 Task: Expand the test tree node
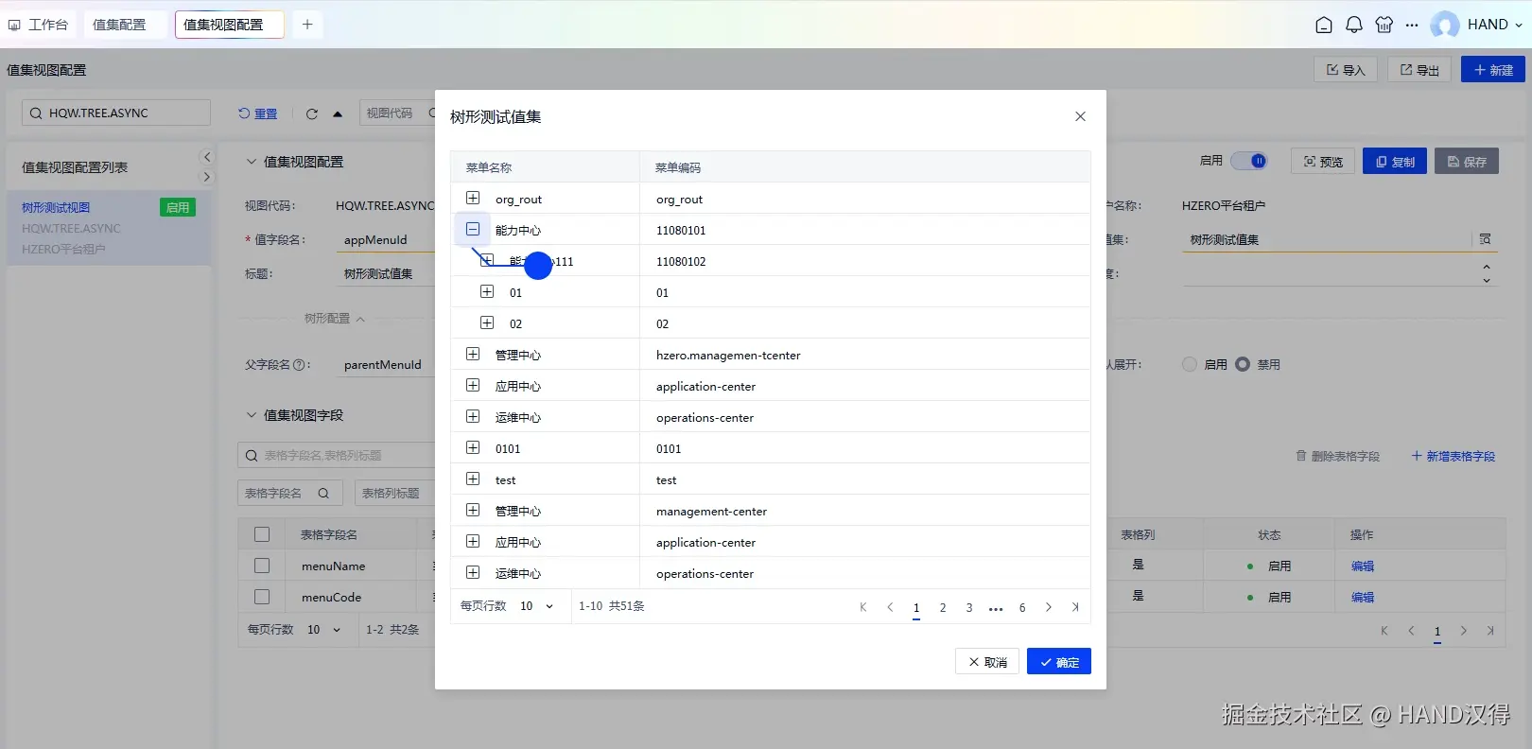click(473, 479)
